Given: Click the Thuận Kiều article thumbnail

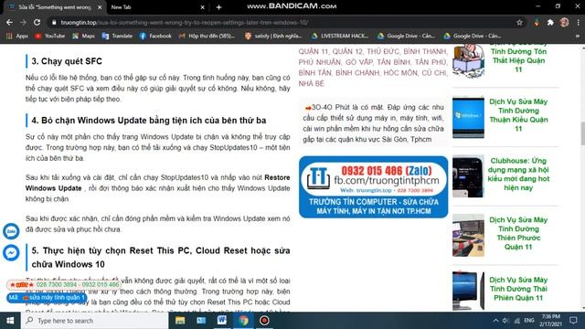Looking at the screenshot, I should point(468,117).
